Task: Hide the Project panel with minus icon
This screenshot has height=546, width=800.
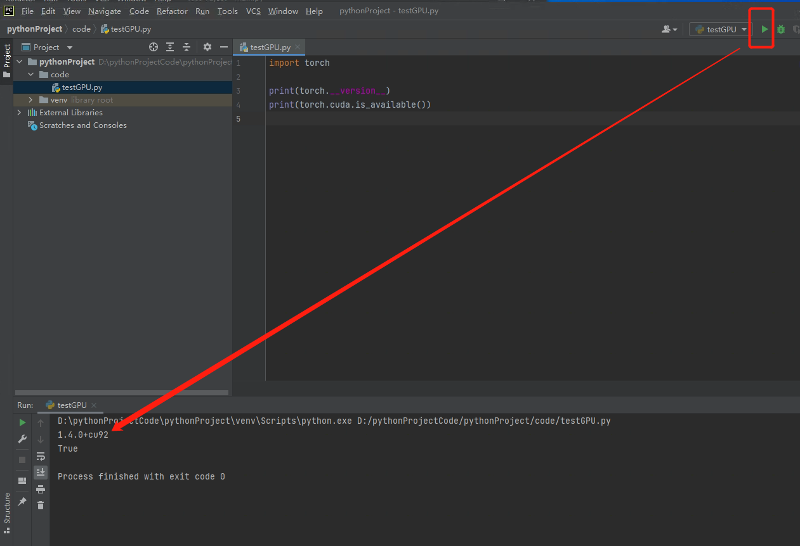Action: point(223,47)
